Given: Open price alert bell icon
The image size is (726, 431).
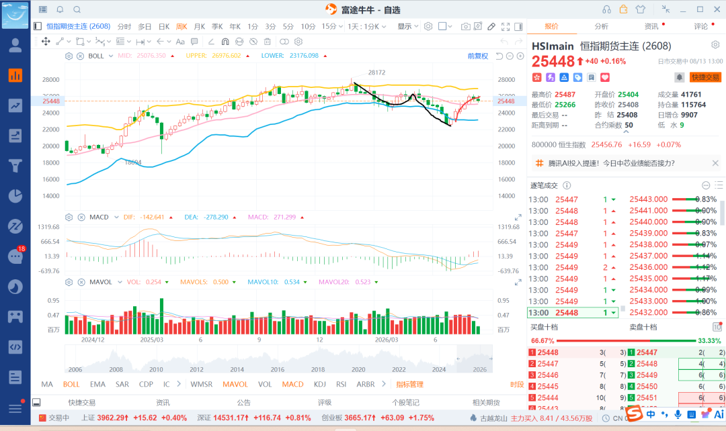Looking at the screenshot, I should point(679,77).
